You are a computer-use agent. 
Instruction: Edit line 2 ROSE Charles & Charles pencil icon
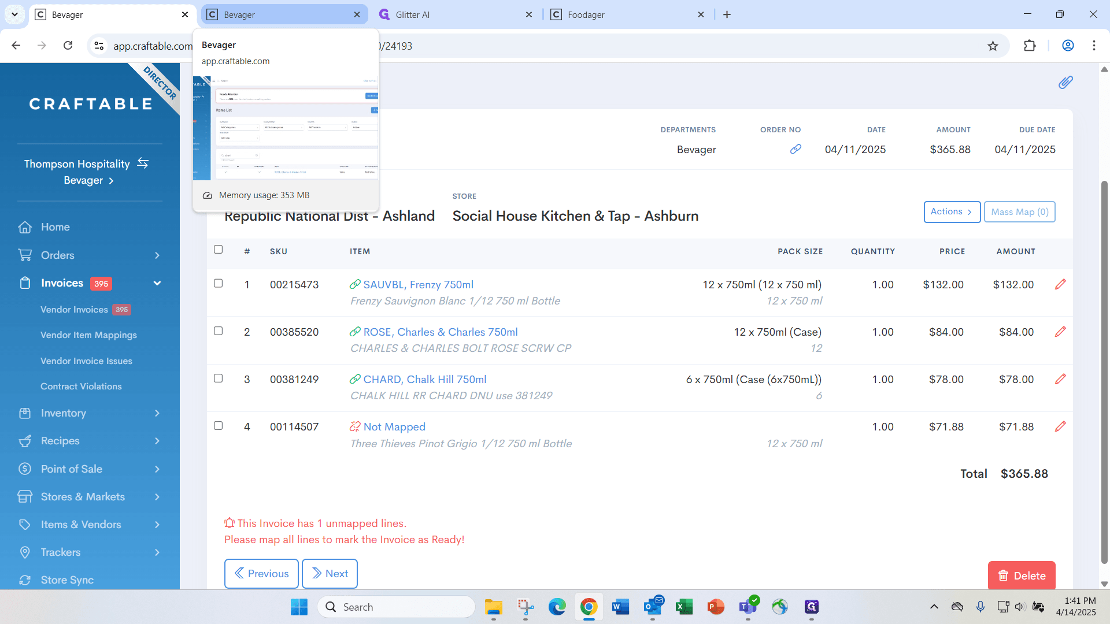[x=1060, y=332]
